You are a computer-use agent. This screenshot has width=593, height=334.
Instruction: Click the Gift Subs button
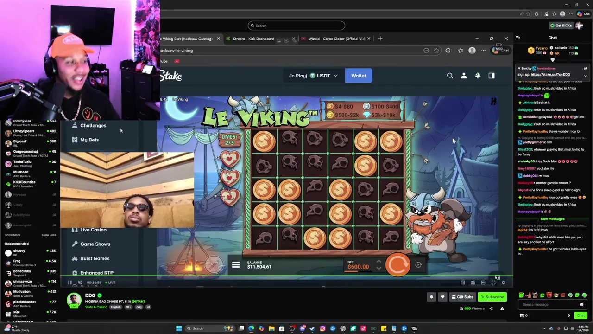(x=463, y=297)
